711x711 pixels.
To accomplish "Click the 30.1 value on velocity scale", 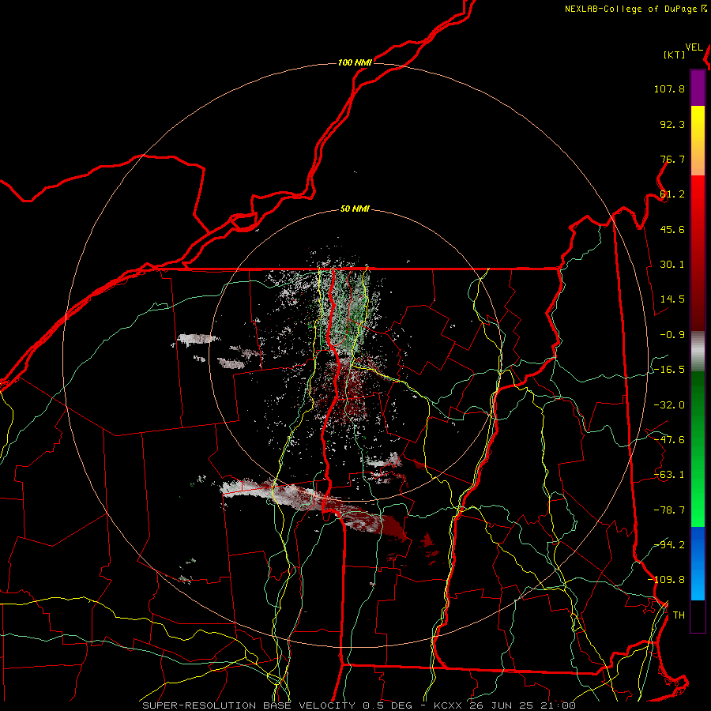I will pyautogui.click(x=672, y=265).
